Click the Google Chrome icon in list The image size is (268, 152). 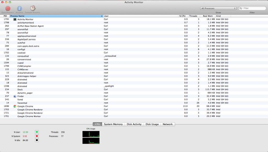click(15, 106)
